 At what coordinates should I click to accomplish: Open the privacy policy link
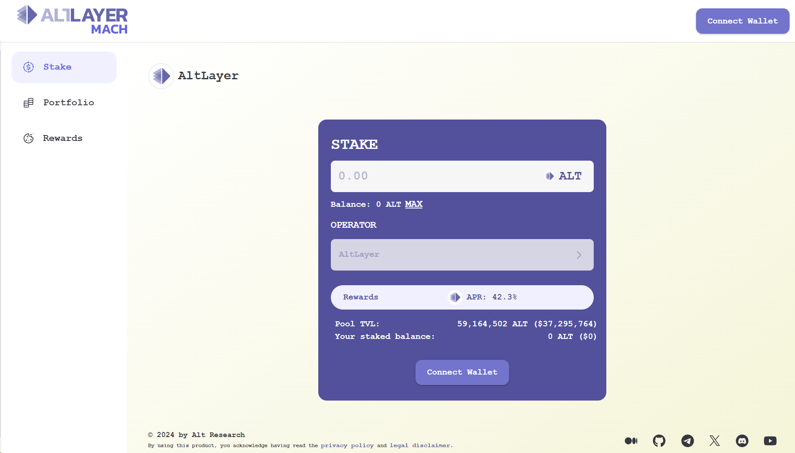347,445
